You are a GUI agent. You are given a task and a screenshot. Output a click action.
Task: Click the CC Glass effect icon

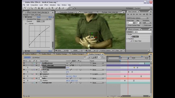click(x=131, y=37)
